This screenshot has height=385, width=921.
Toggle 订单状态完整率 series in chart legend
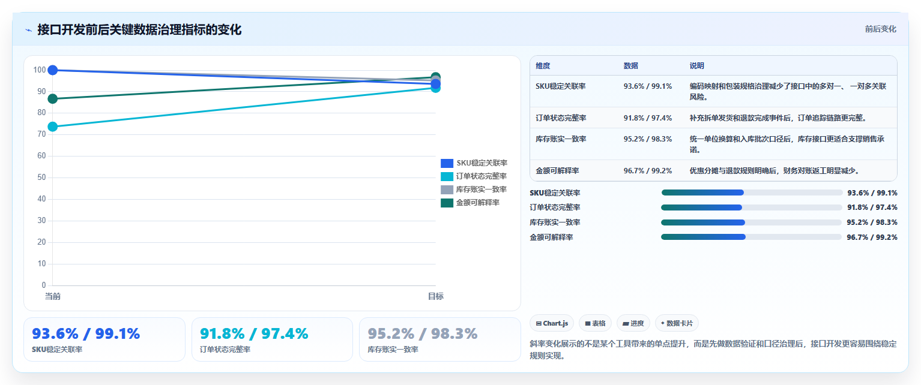(474, 176)
